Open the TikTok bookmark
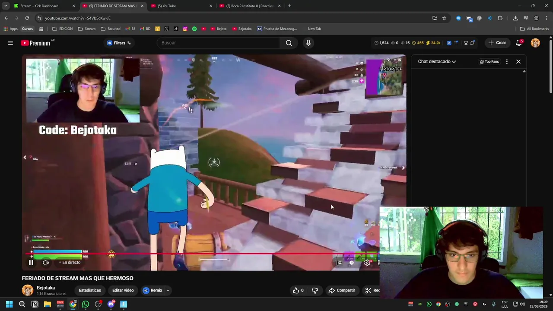Screen dimensions: 553x311 click(176, 29)
